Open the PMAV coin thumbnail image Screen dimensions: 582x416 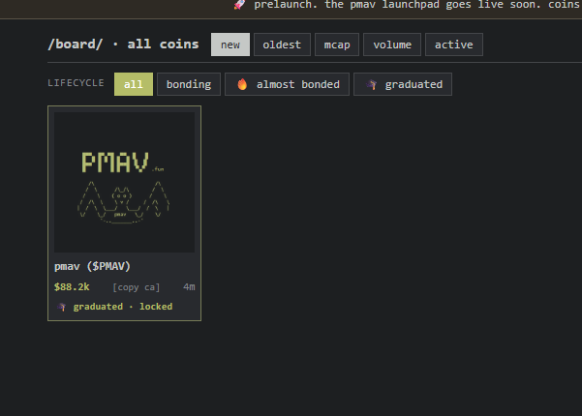click(x=124, y=183)
